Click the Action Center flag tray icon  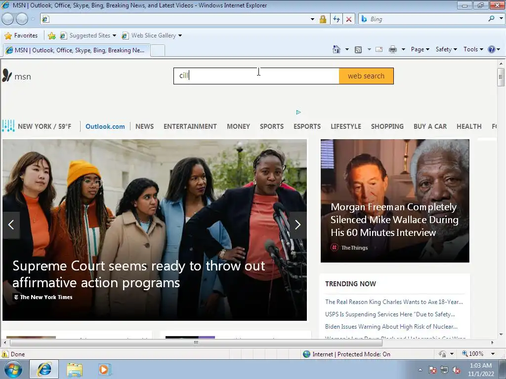pyautogui.click(x=432, y=370)
